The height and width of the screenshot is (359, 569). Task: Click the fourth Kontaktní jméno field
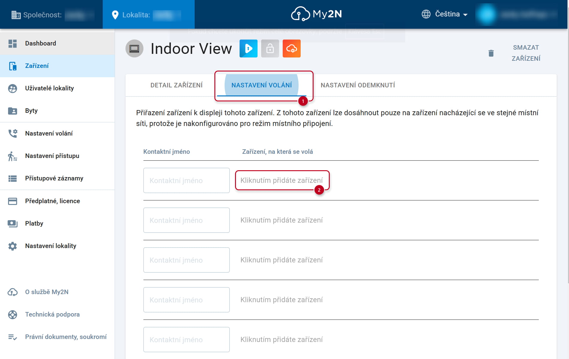click(x=187, y=300)
